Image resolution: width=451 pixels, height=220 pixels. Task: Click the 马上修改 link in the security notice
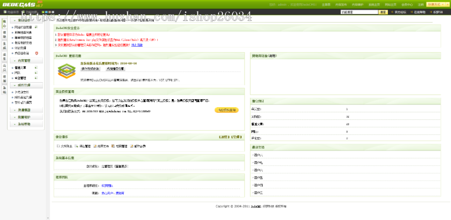(137, 45)
